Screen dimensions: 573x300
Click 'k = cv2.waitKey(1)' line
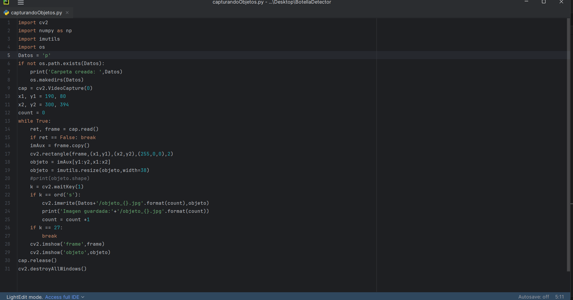click(57, 187)
